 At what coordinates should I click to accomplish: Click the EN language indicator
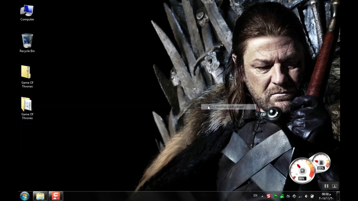(255, 196)
